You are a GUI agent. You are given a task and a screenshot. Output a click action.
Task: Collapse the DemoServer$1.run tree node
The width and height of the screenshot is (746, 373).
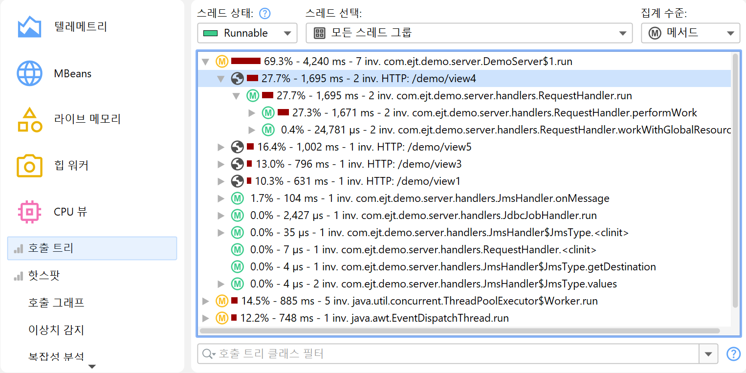[206, 62]
